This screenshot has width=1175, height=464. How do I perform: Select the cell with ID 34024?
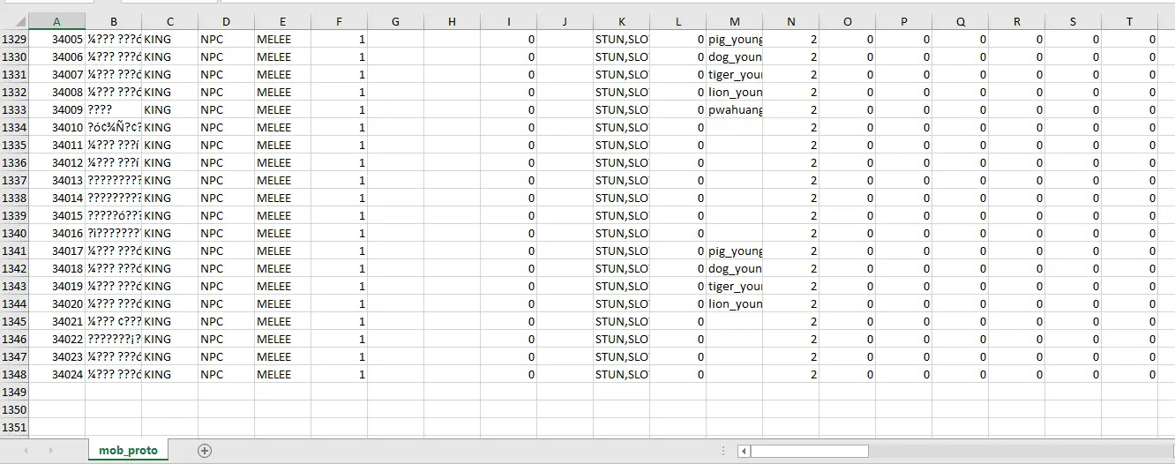(57, 374)
